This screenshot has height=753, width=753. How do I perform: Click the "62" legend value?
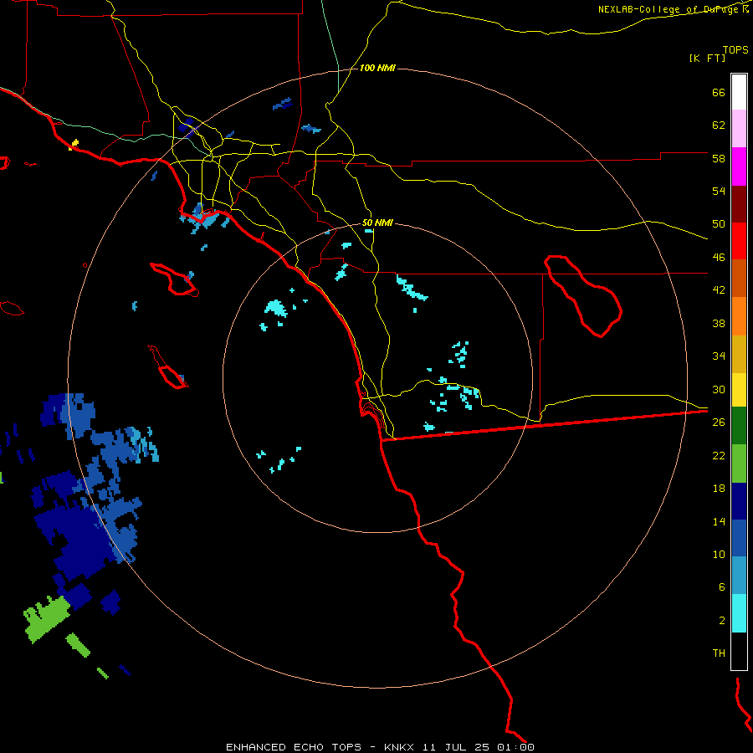click(x=719, y=125)
